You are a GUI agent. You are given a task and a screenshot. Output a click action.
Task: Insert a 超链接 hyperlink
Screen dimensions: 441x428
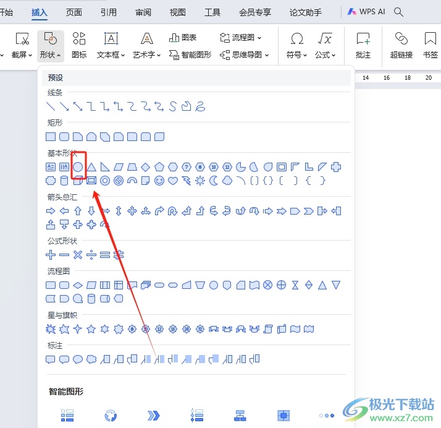tap(401, 45)
